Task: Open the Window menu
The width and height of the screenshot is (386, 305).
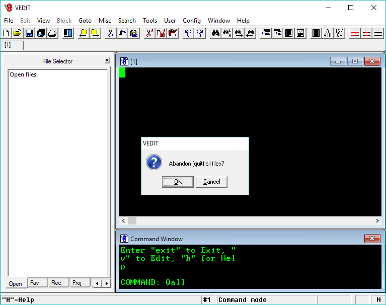Action: tap(219, 21)
